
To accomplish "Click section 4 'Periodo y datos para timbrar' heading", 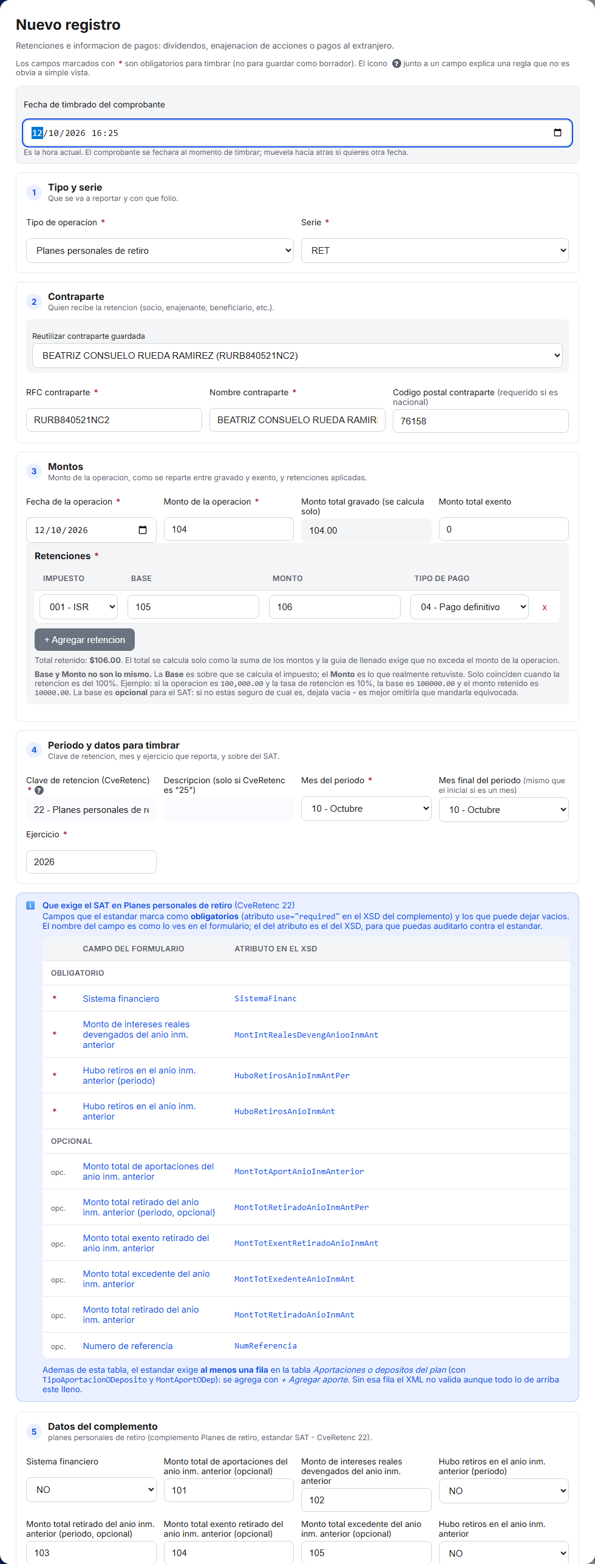I will point(114,746).
